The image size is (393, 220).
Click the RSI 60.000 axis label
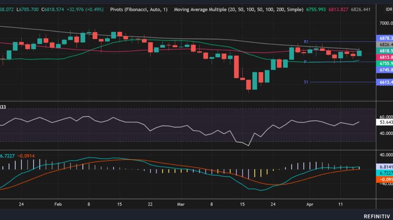pos(386,117)
